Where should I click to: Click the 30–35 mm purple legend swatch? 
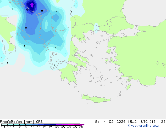59,125
